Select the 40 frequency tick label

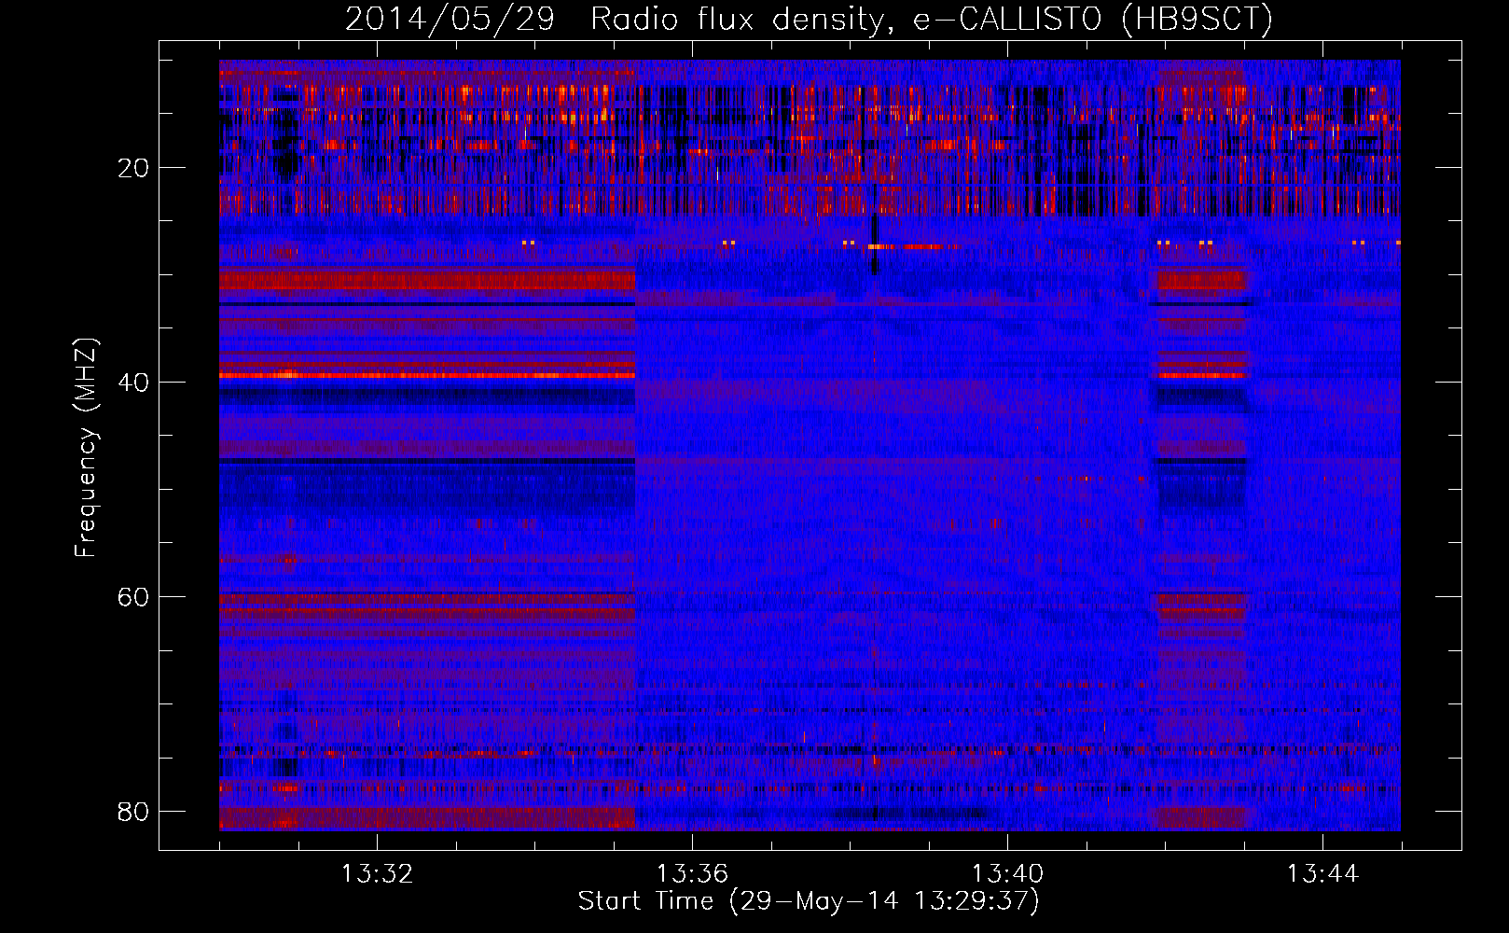133,383
